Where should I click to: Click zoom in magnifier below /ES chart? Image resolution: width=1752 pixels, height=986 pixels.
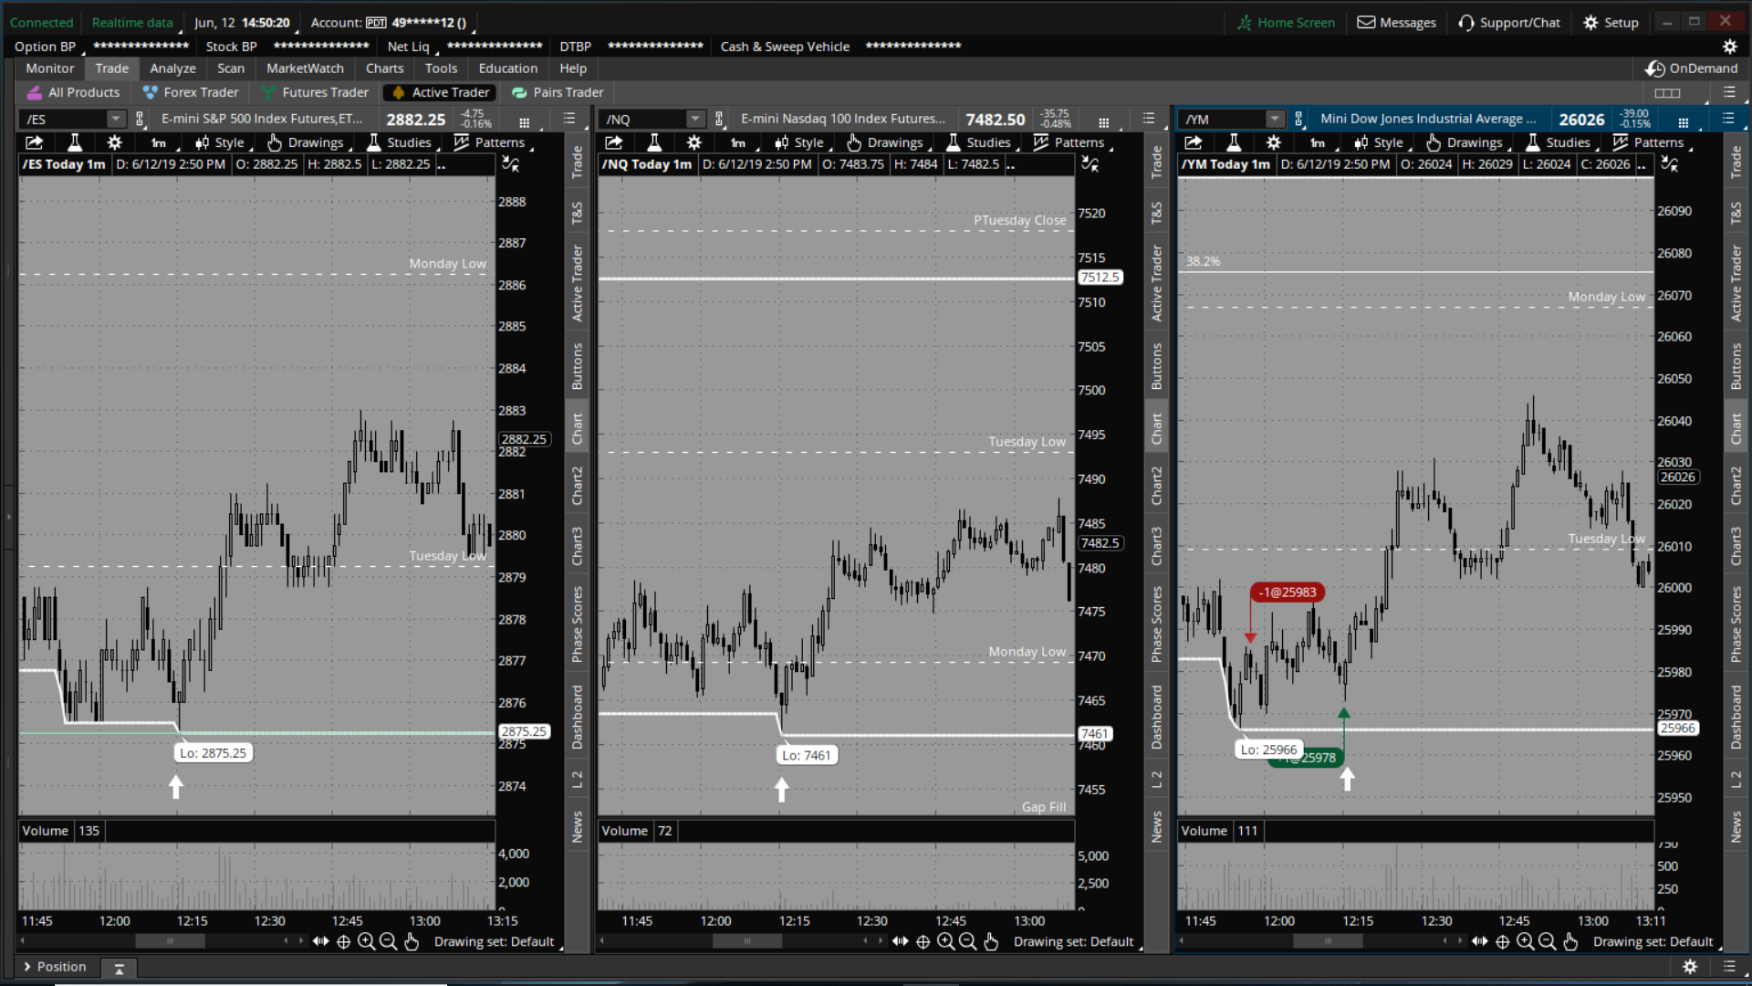click(x=366, y=941)
